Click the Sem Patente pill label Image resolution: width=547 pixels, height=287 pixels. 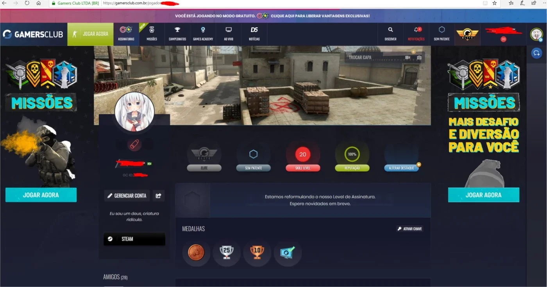pos(253,168)
